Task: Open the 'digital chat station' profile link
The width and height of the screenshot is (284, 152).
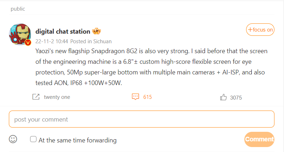Action: pos(63,31)
